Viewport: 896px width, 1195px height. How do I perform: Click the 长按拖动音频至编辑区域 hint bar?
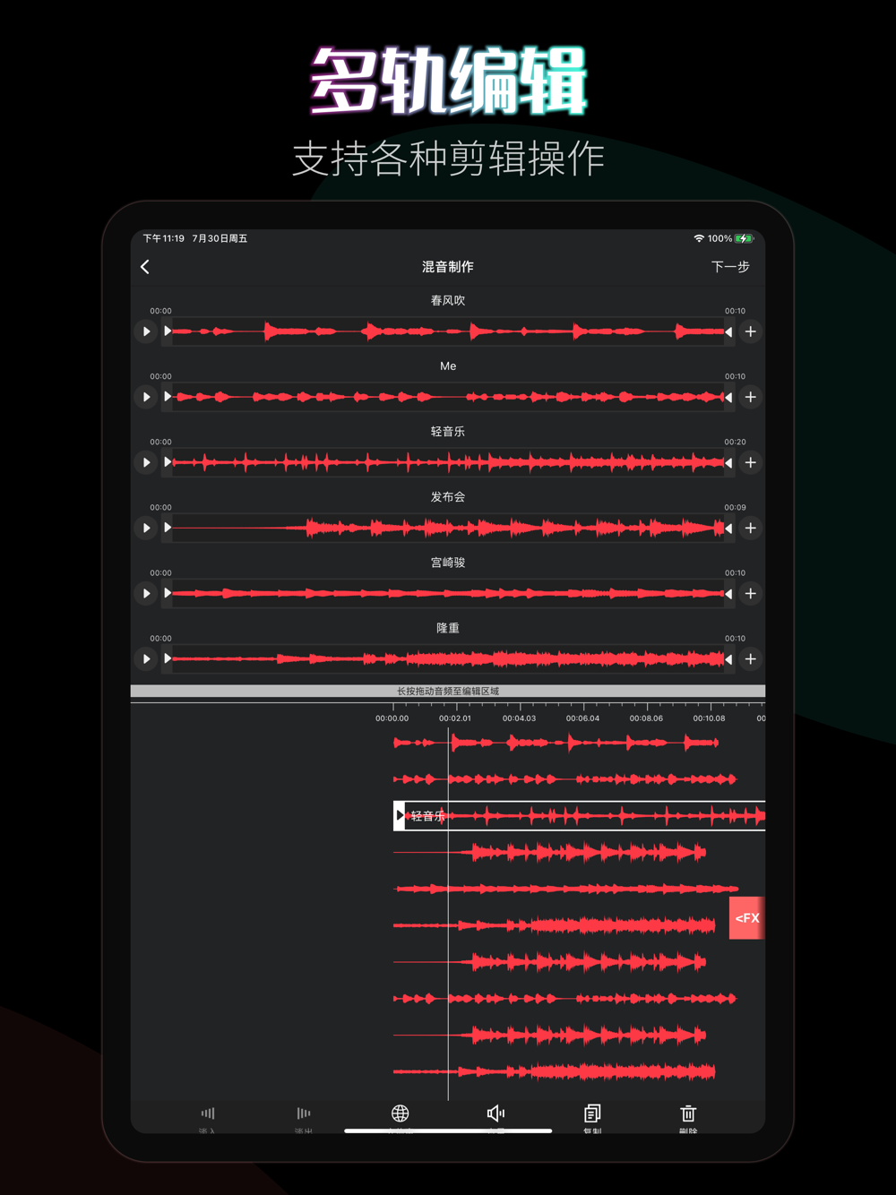pyautogui.click(x=448, y=691)
